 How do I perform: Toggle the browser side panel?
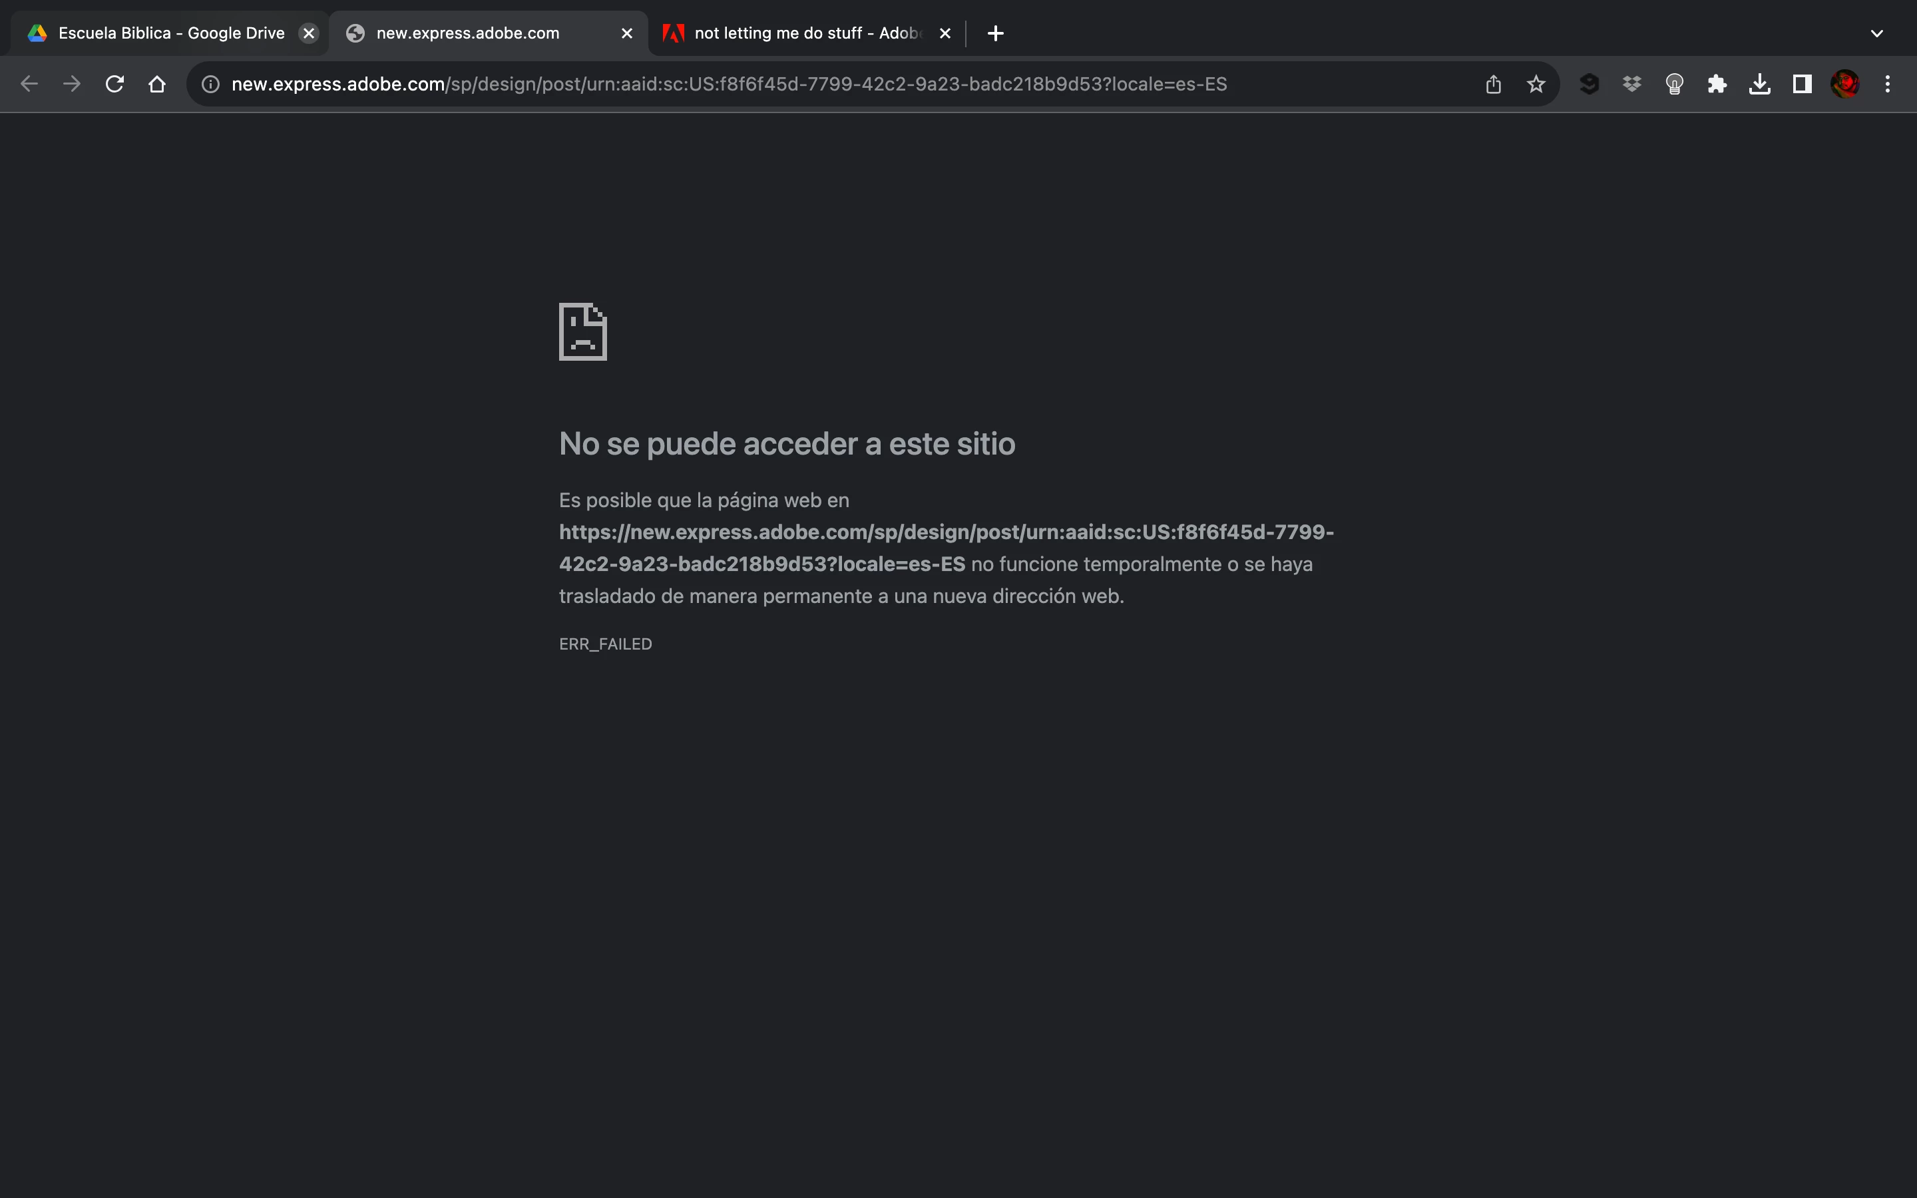click(x=1802, y=84)
